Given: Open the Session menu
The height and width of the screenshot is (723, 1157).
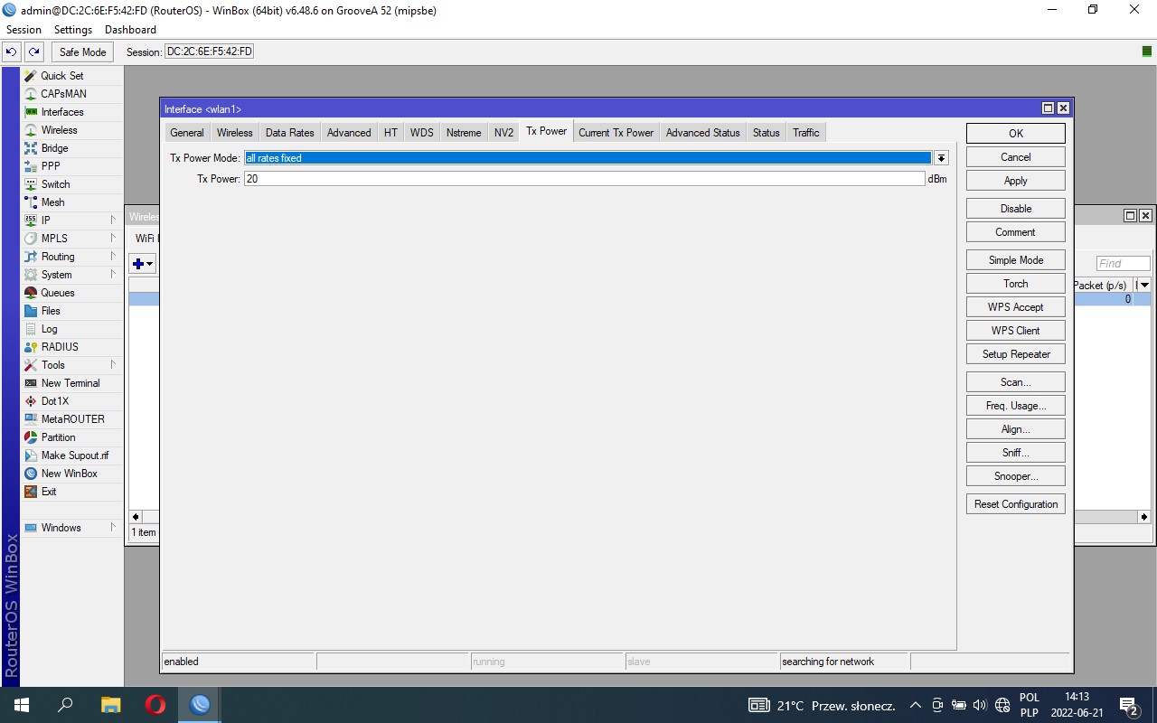Looking at the screenshot, I should click(x=24, y=30).
